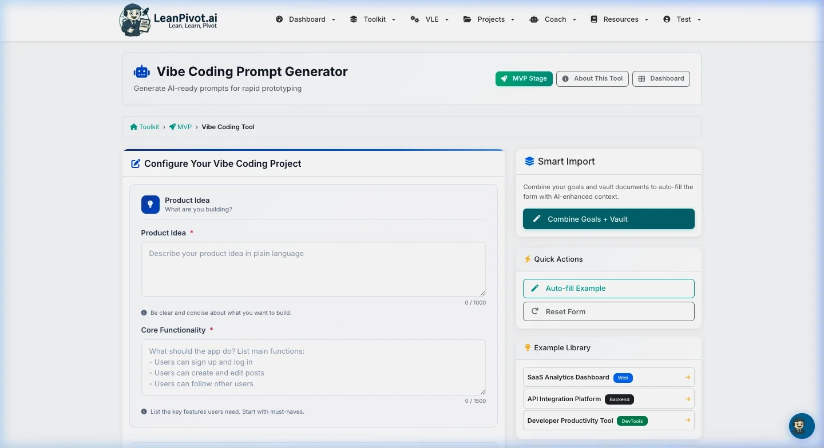Open the Test user account menu
Viewport: 824px width, 448px height.
click(682, 19)
